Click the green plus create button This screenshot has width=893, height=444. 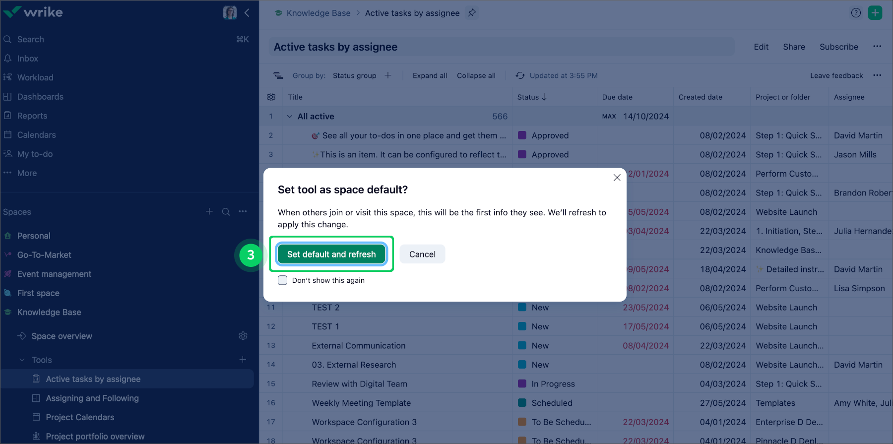coord(875,13)
